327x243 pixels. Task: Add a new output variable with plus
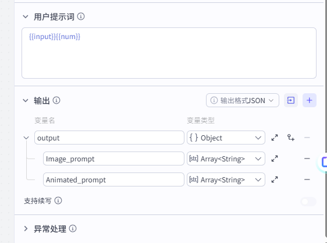click(310, 100)
